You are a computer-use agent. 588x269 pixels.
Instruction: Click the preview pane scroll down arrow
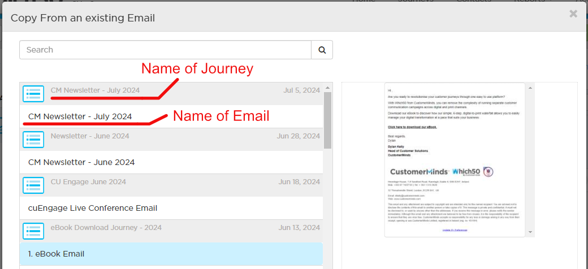click(x=530, y=232)
